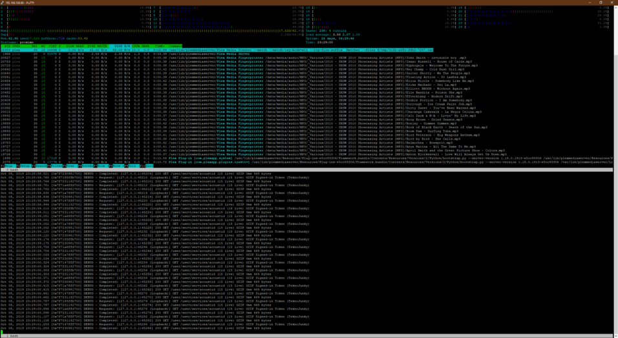Select the row for April Smith - Colors
The image size is (618, 338).
[253, 151]
